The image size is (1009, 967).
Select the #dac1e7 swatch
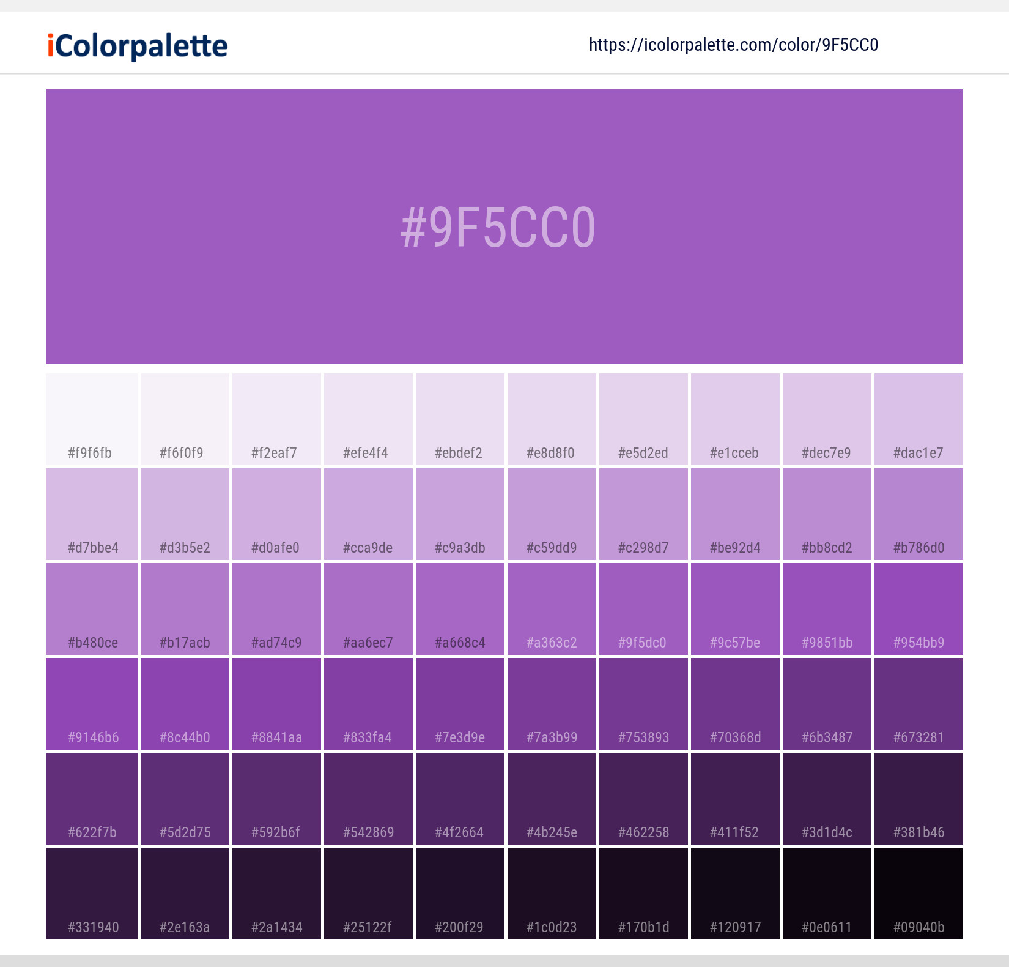click(x=918, y=419)
